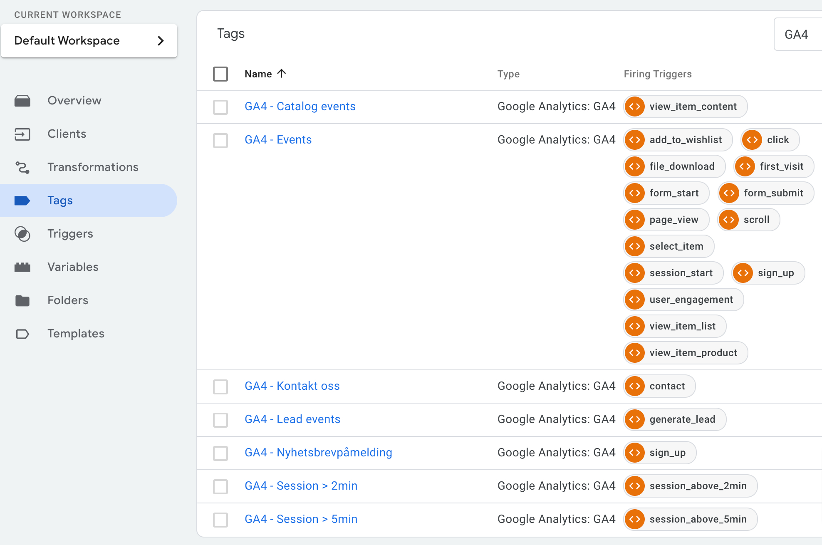Click the Transformations sidebar icon
The height and width of the screenshot is (545, 822).
click(x=22, y=167)
